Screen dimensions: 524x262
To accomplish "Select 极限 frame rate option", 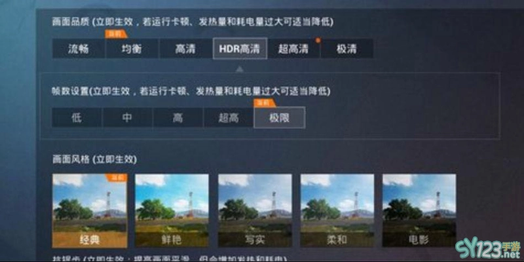I will [x=280, y=117].
